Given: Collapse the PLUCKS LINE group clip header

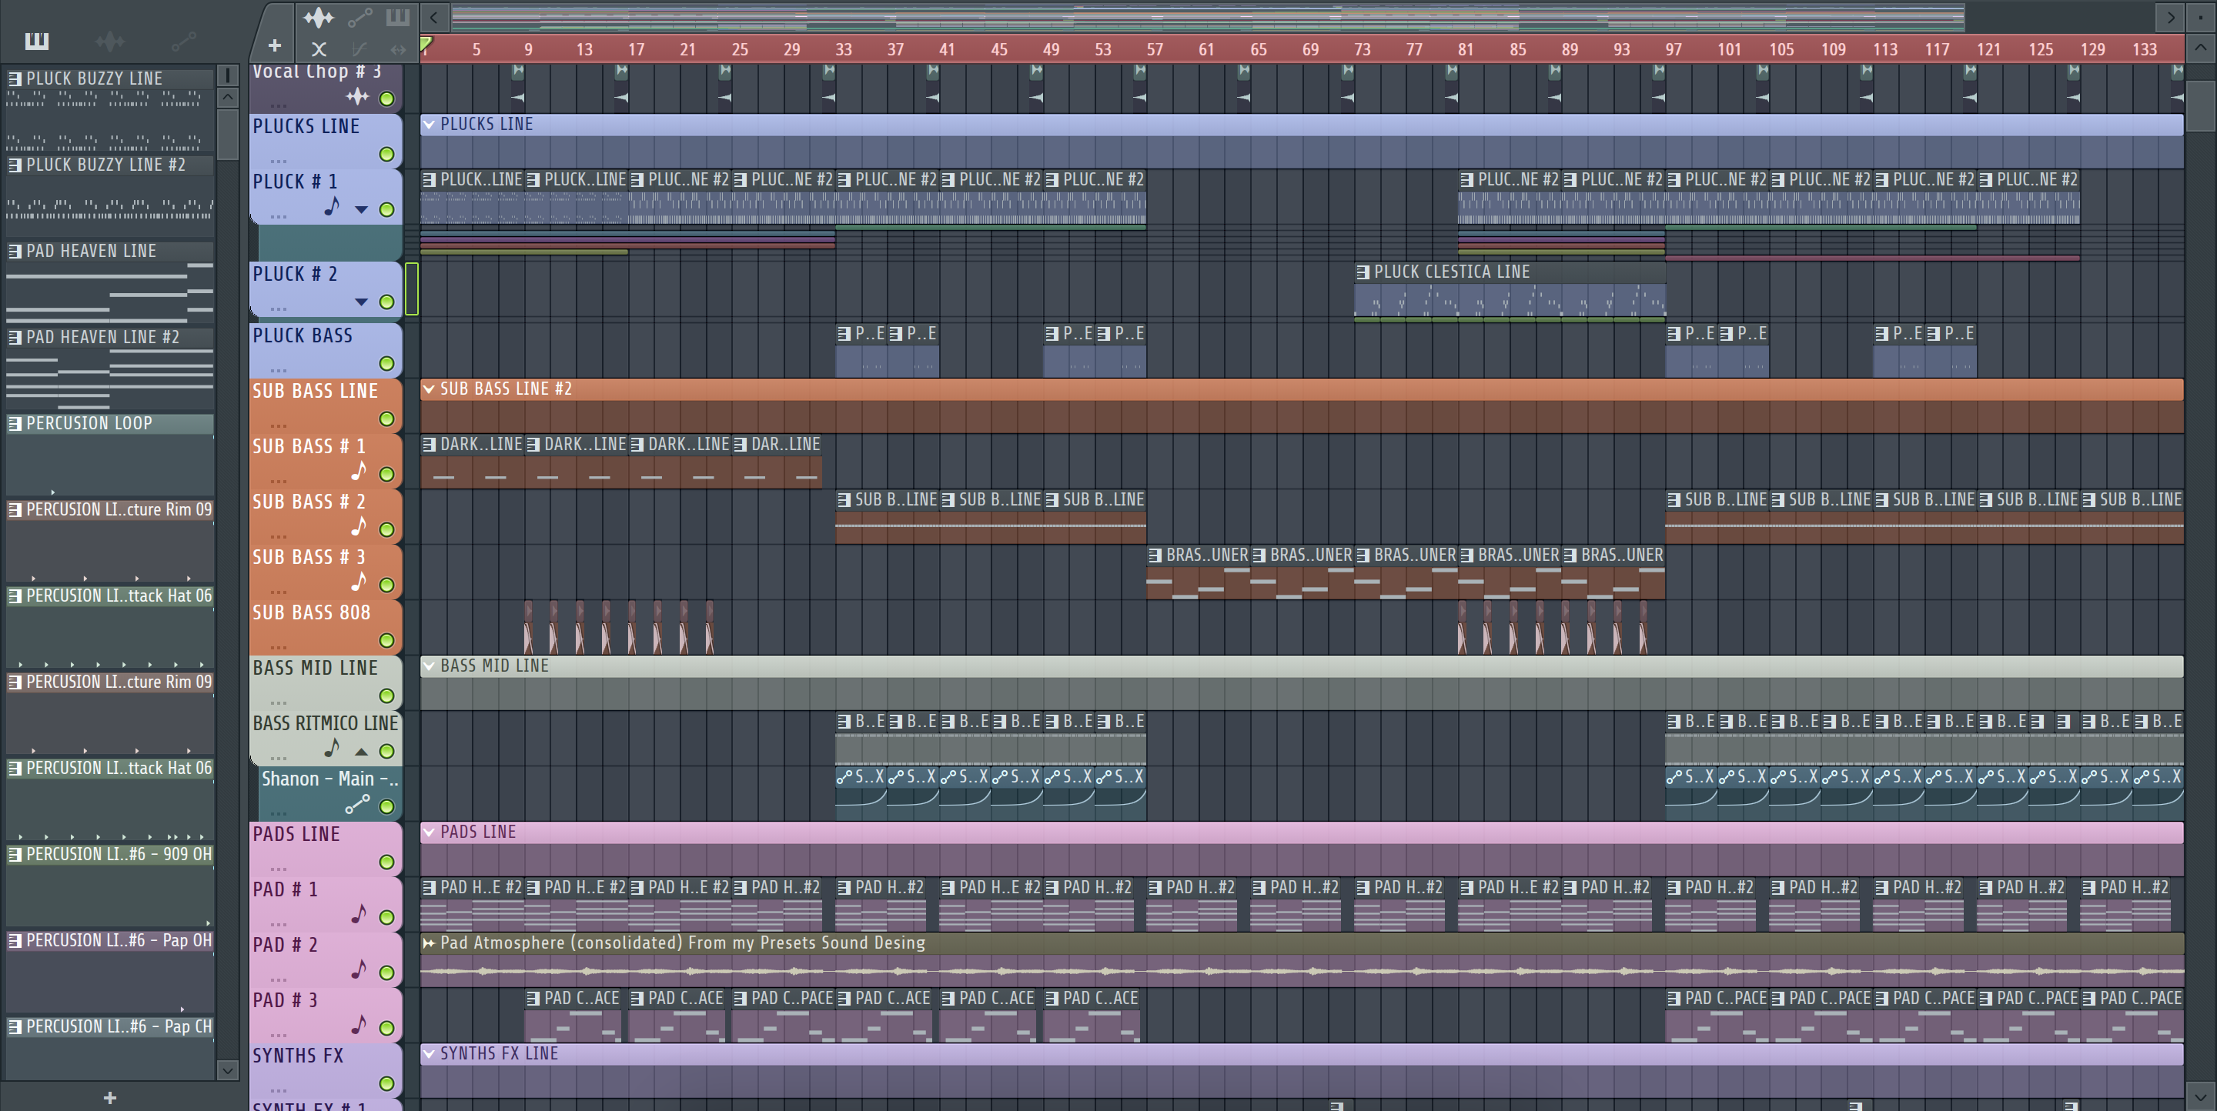Looking at the screenshot, I should coord(429,125).
